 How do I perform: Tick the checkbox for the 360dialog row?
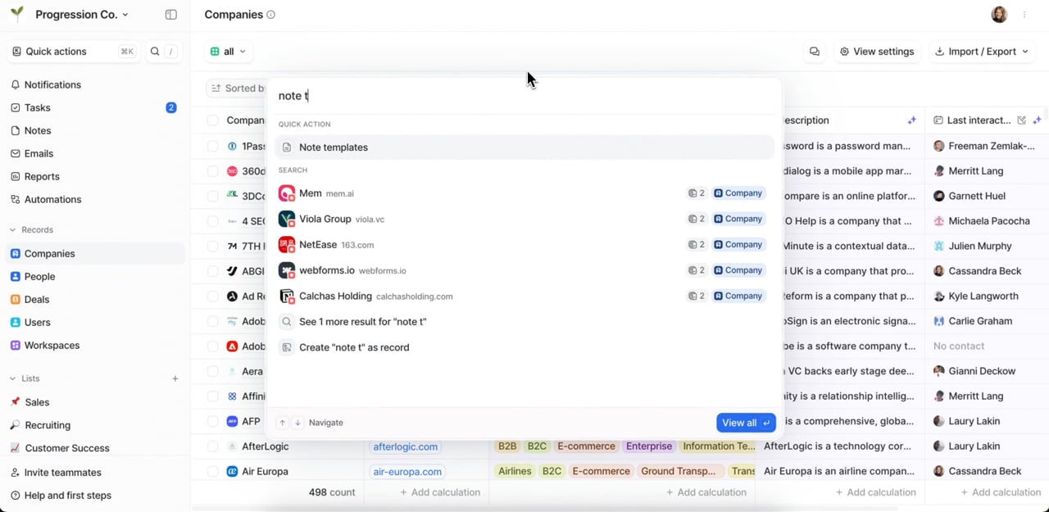[x=213, y=171]
